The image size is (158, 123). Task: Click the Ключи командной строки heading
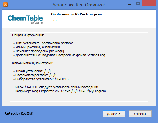point(33,63)
